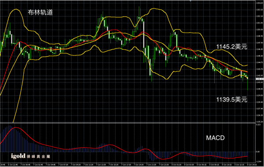Click the highlighted current price tag on price axis

click(260, 79)
